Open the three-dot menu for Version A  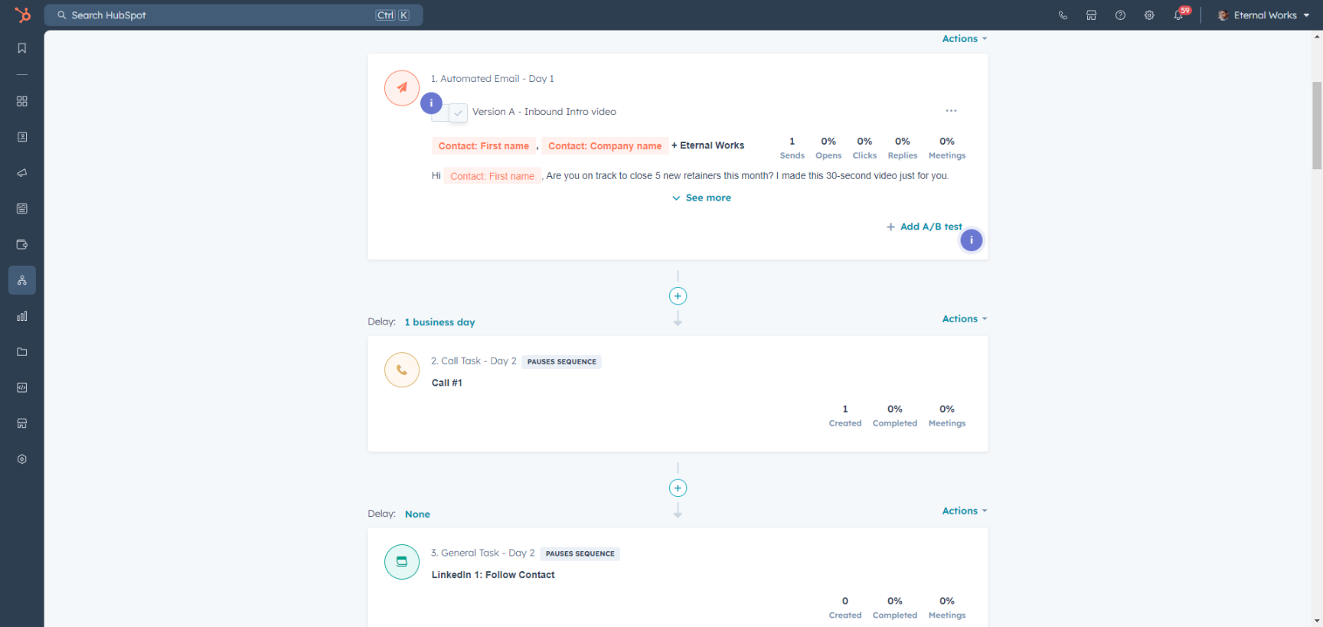[951, 111]
